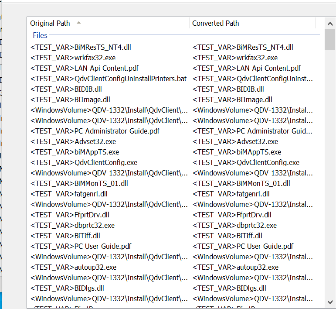
Task: Select BIImage.dll in Original Path column
Action: [x=70, y=100]
